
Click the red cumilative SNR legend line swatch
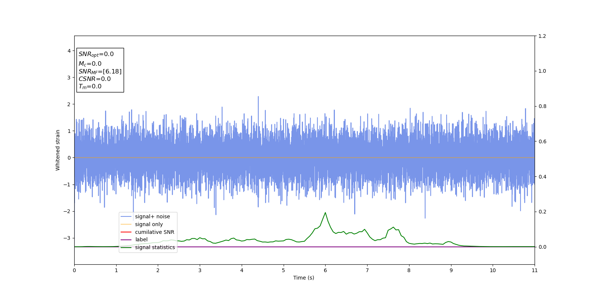(x=126, y=232)
